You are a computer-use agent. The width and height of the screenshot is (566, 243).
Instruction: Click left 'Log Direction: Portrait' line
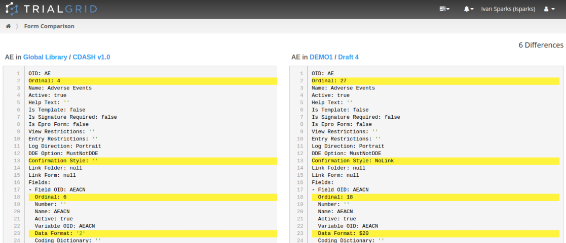click(65, 146)
